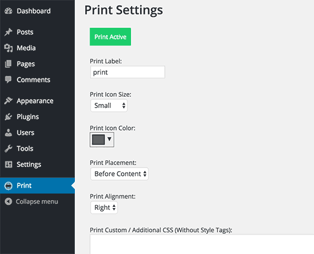314x254 pixels.
Task: Open the Print Alignment dropdown
Action: point(104,207)
